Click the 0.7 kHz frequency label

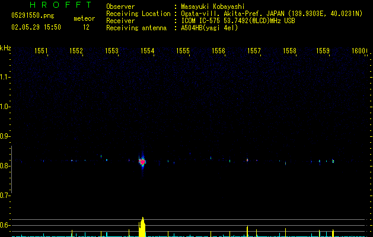[5, 196]
